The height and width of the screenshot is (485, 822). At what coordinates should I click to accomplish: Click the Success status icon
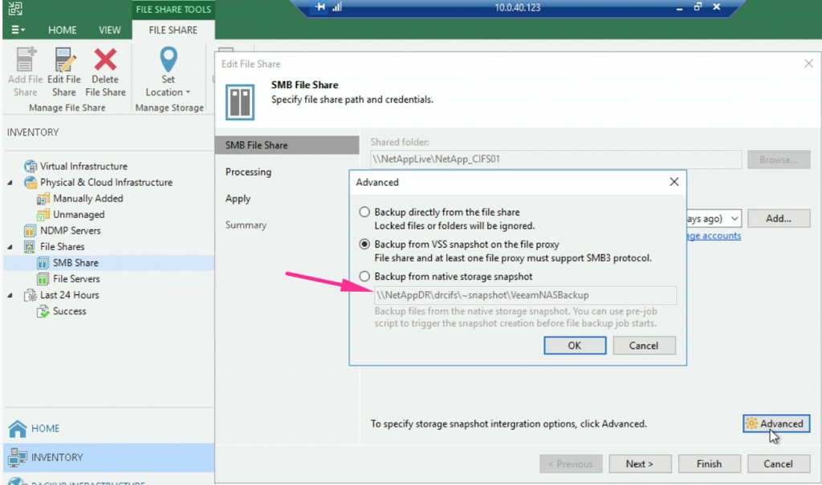click(43, 312)
